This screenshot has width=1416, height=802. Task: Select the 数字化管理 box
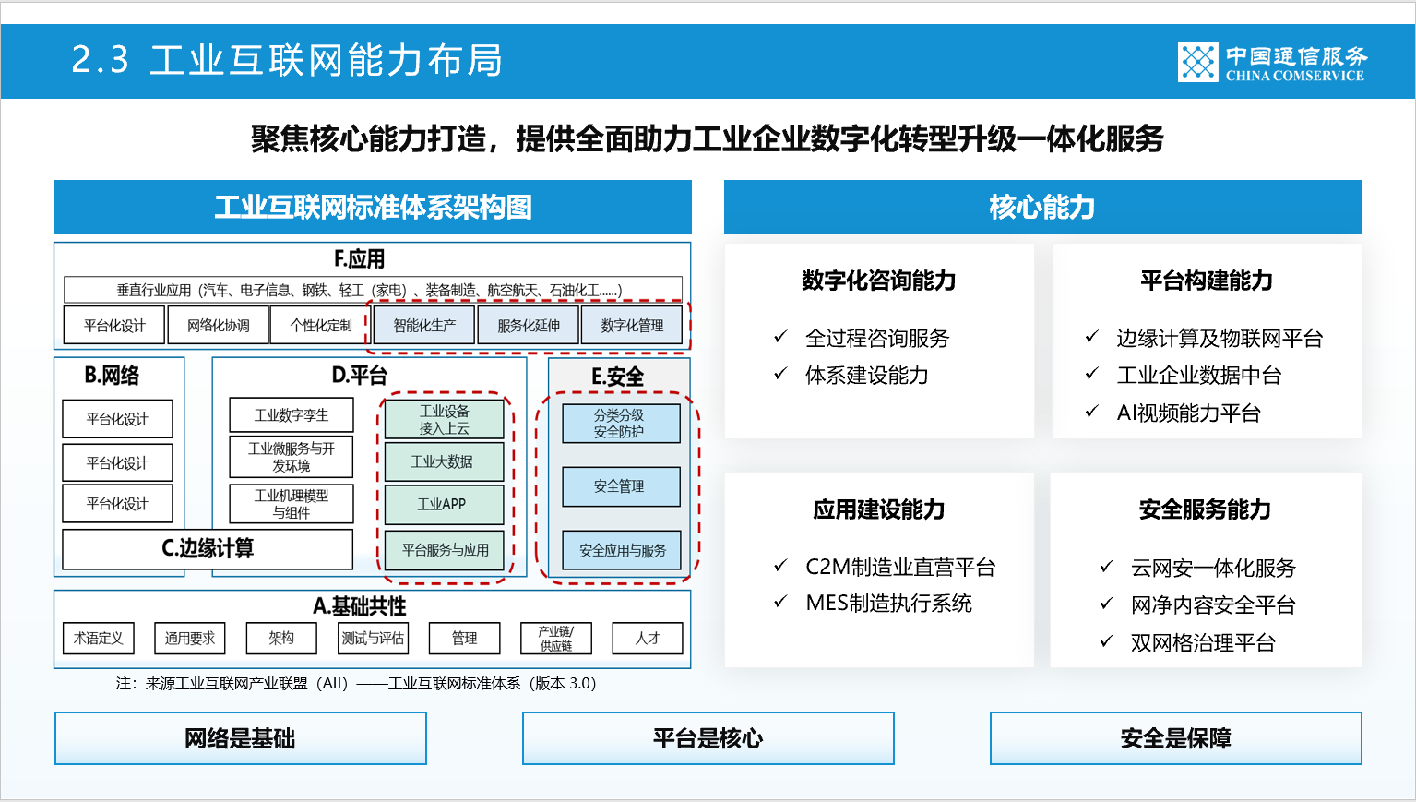coord(632,325)
